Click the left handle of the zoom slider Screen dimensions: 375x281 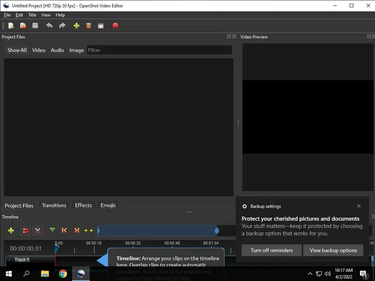point(98,231)
